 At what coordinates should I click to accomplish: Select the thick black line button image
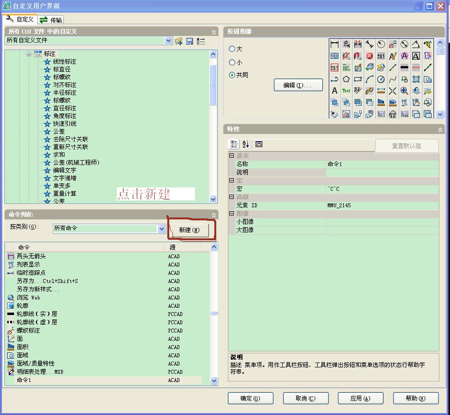[404, 68]
